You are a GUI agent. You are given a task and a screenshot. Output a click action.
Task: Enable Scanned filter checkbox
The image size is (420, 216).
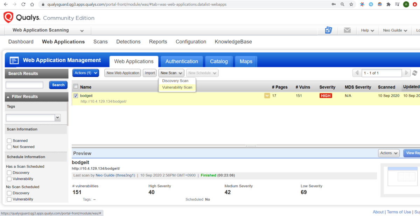coord(9,141)
